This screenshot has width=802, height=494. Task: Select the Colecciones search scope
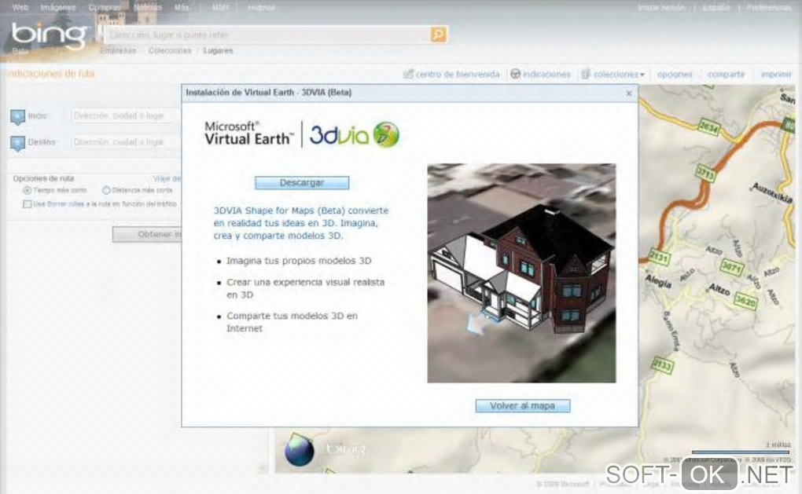(170, 50)
